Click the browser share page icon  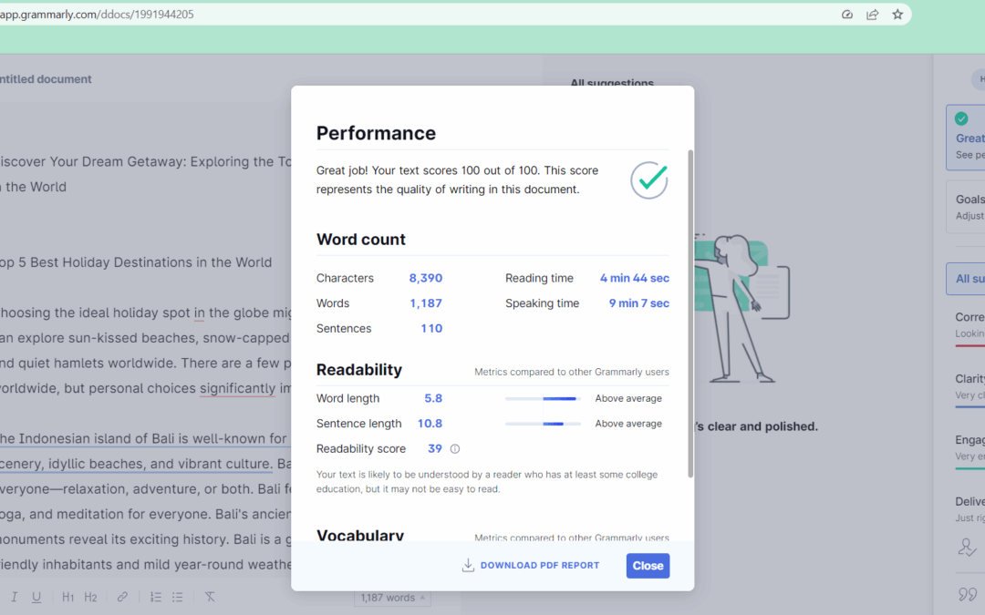[873, 15]
